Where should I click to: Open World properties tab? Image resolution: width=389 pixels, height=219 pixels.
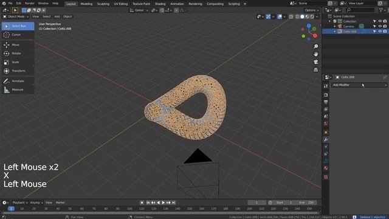(326, 123)
